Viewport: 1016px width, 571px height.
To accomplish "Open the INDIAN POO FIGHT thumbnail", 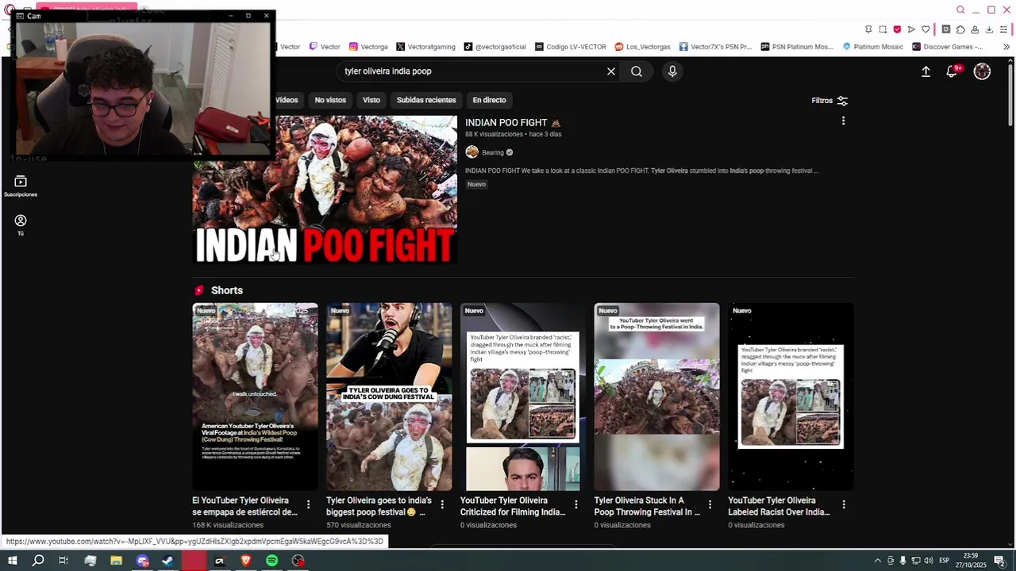I will pos(325,190).
